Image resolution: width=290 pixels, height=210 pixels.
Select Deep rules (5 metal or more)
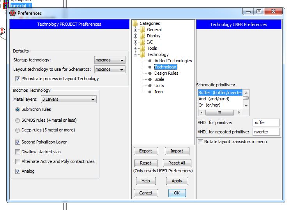click(18, 130)
